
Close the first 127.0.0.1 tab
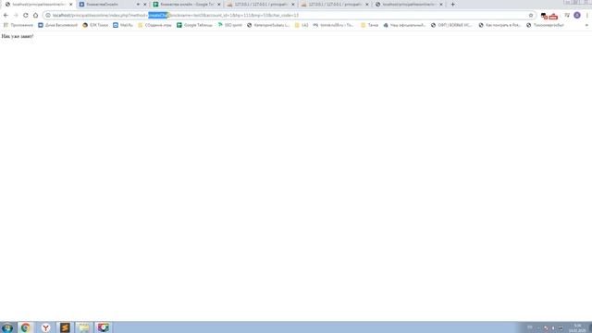(292, 4)
